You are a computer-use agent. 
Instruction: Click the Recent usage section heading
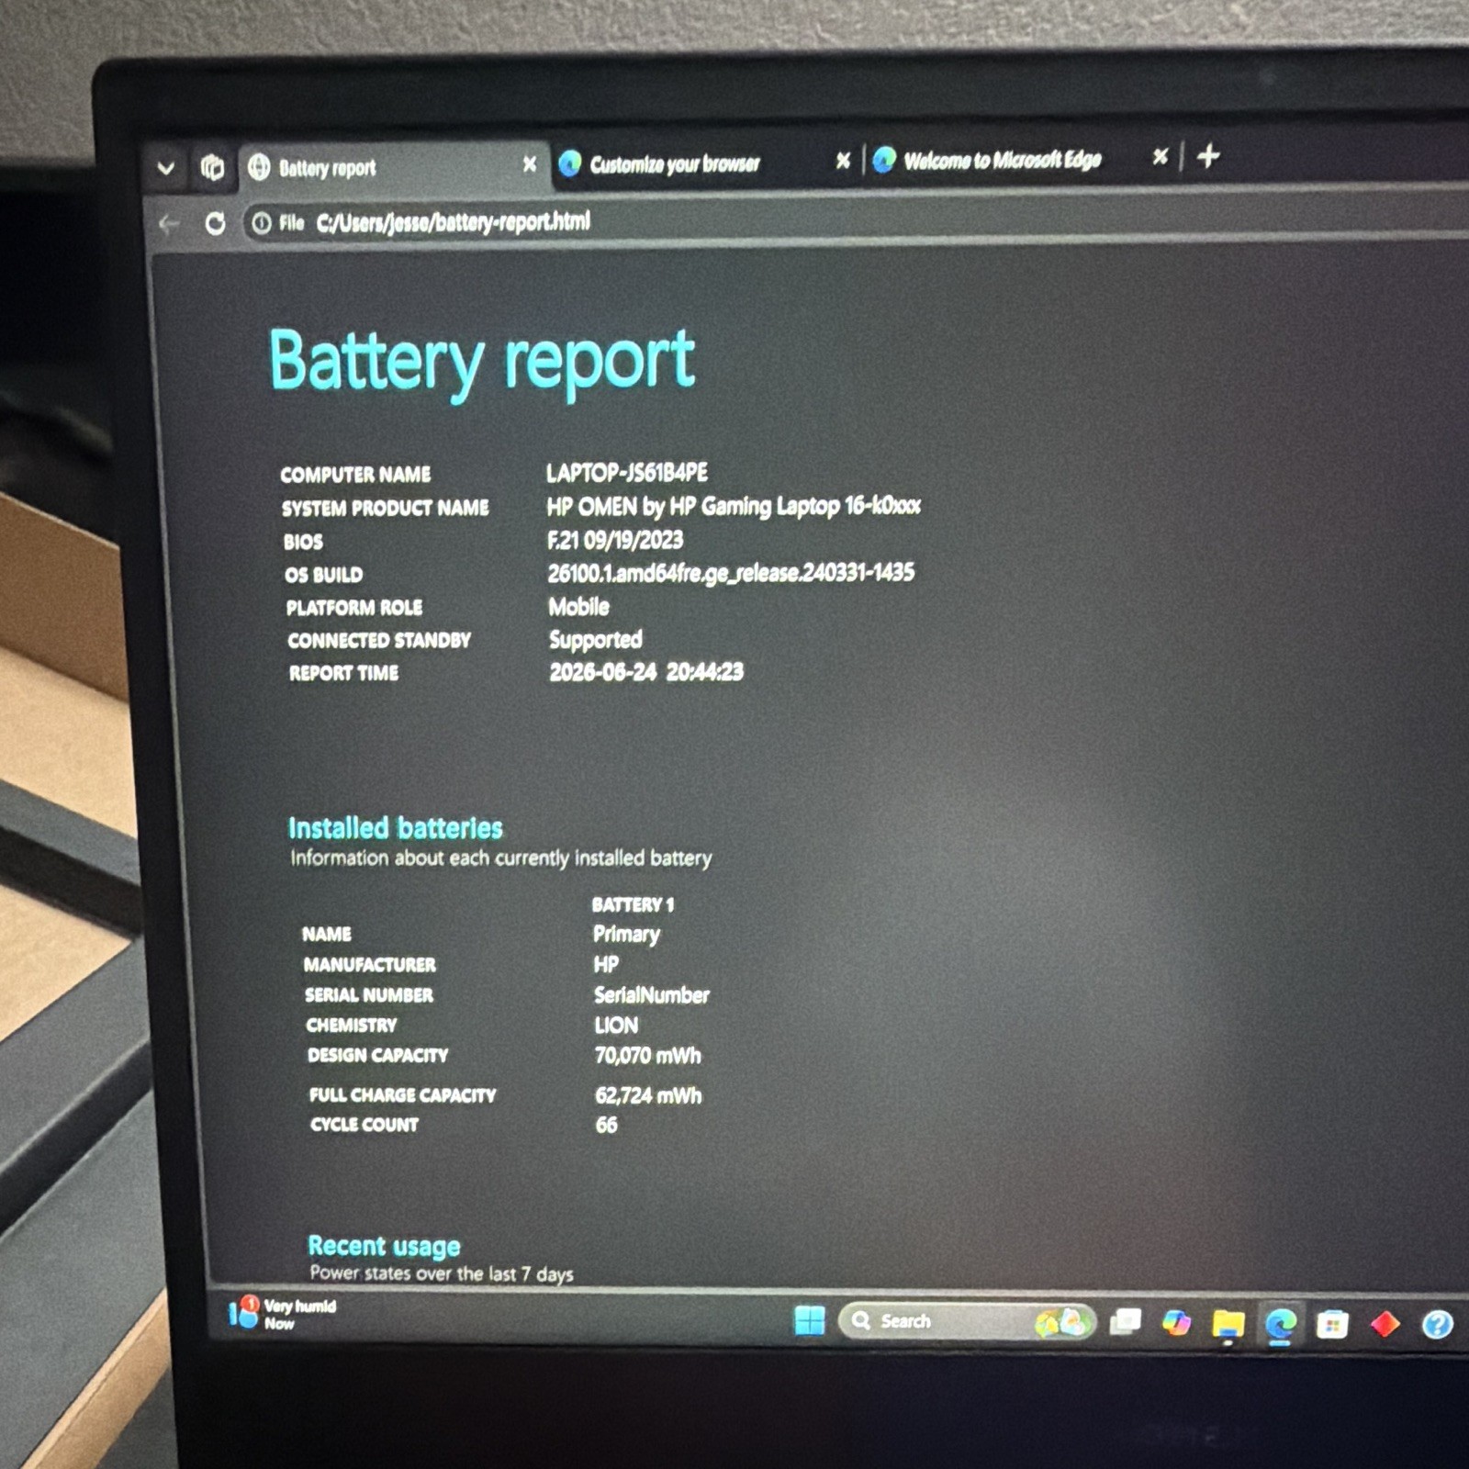point(385,1246)
